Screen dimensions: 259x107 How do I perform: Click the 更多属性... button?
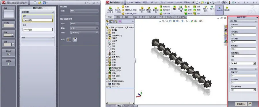pyautogui.click(x=241, y=104)
